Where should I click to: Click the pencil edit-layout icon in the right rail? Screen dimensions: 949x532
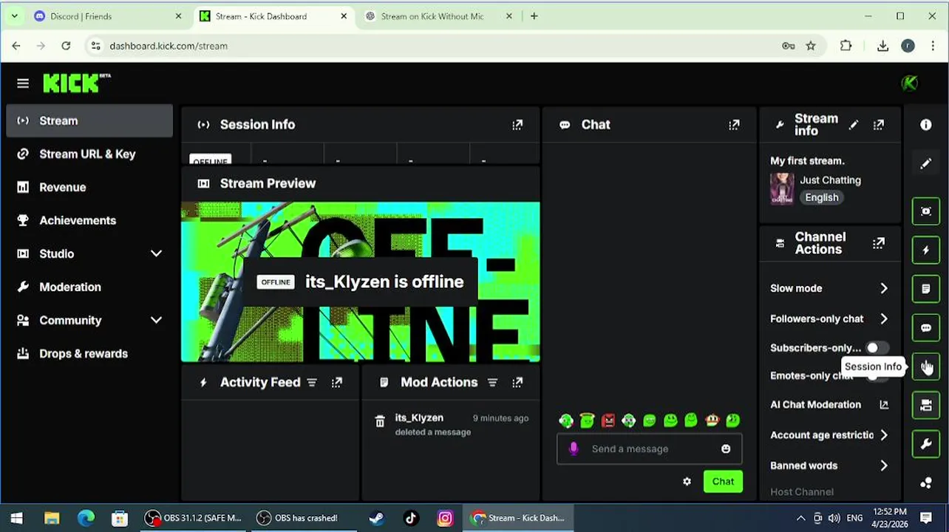(x=926, y=163)
